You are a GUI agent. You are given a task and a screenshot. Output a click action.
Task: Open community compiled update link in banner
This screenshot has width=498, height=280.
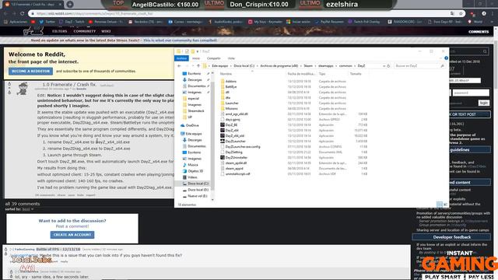(180, 40)
